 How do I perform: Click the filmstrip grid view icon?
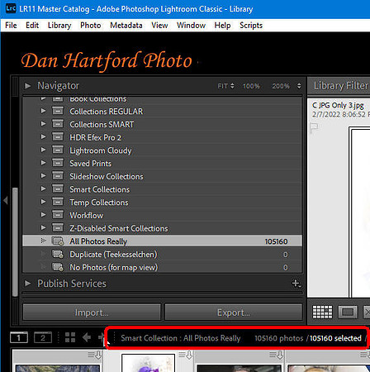[70, 337]
